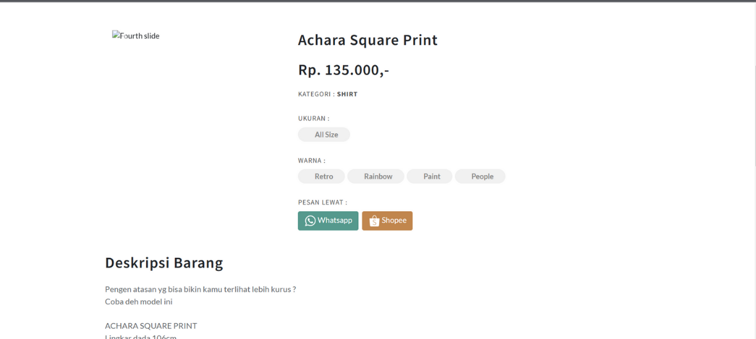Click the Shopee shopping bag icon
Image resolution: width=756 pixels, height=339 pixels.
pos(374,220)
